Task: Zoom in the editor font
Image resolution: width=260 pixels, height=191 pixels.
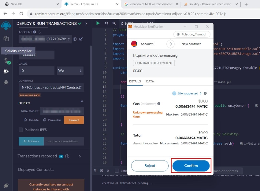Action: [x=114, y=23]
